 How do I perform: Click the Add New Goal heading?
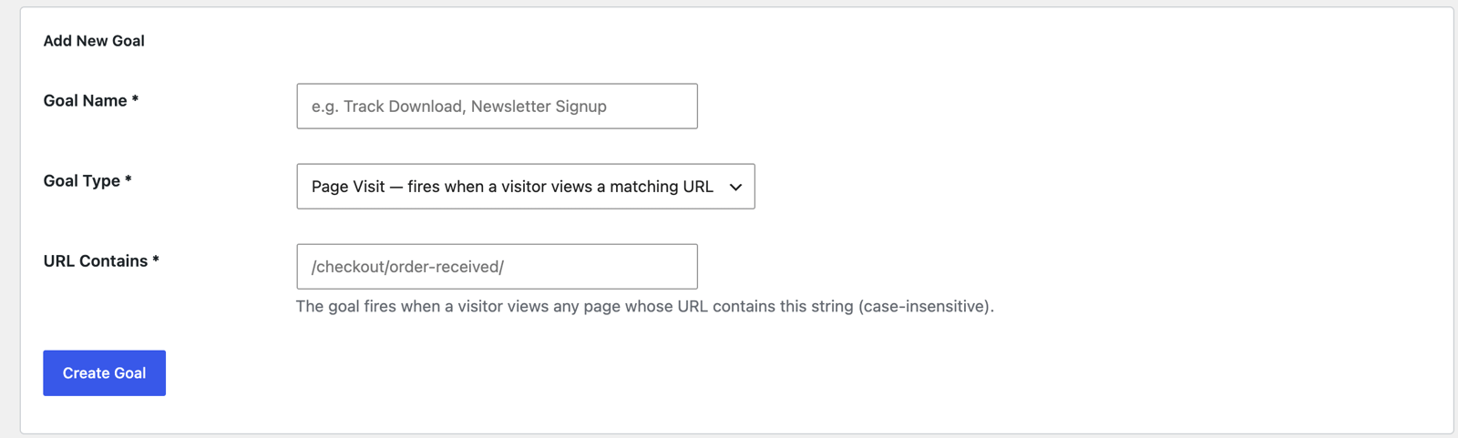(94, 41)
